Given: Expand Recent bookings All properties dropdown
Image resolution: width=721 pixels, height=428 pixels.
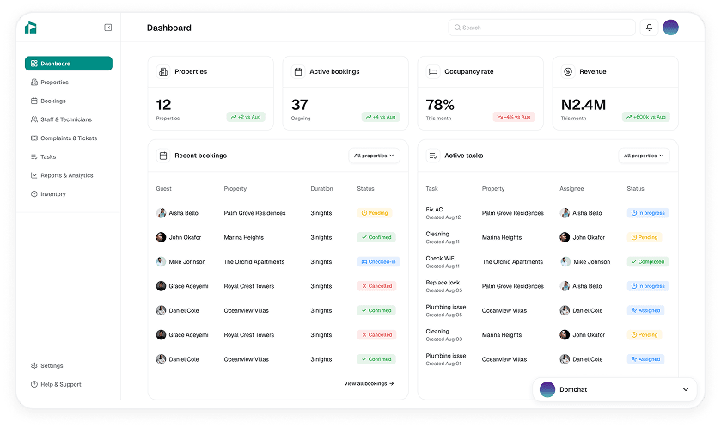Looking at the screenshot, I should point(374,156).
